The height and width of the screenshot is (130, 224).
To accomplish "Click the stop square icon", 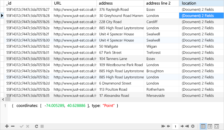I will (x=42, y=126).
